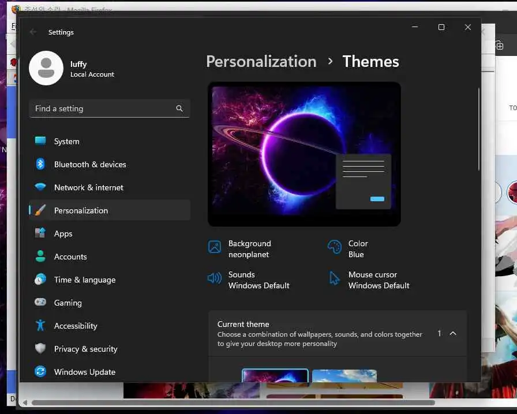Click the Privacy & security shield icon

pyautogui.click(x=40, y=348)
